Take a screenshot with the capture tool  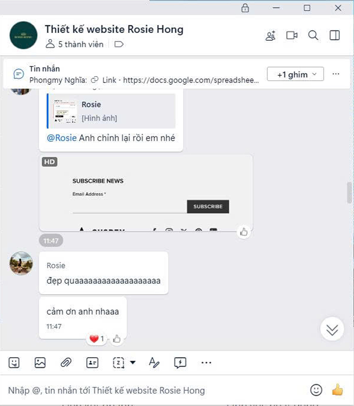(119, 362)
